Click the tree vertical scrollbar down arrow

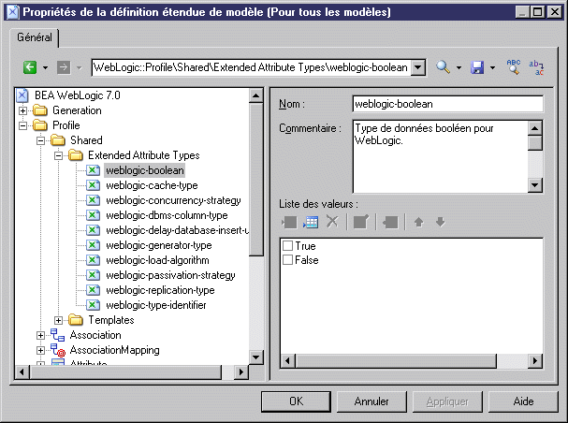256,357
